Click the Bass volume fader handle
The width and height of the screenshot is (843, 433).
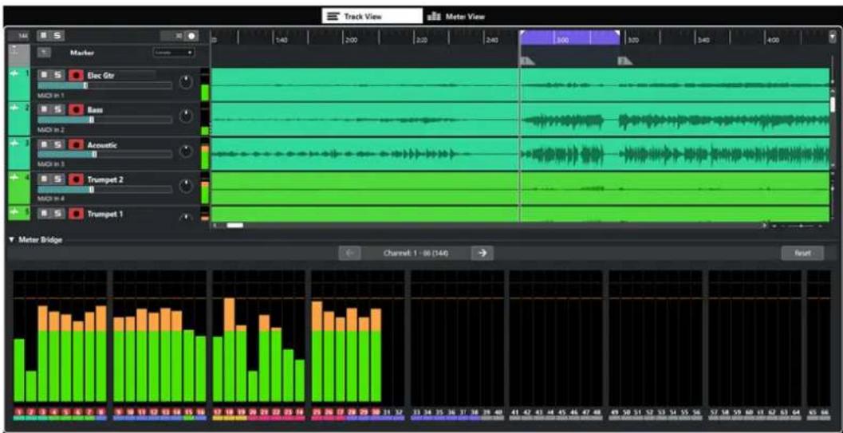(92, 120)
